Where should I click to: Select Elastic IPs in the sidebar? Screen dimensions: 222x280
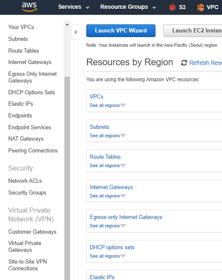pos(21,104)
